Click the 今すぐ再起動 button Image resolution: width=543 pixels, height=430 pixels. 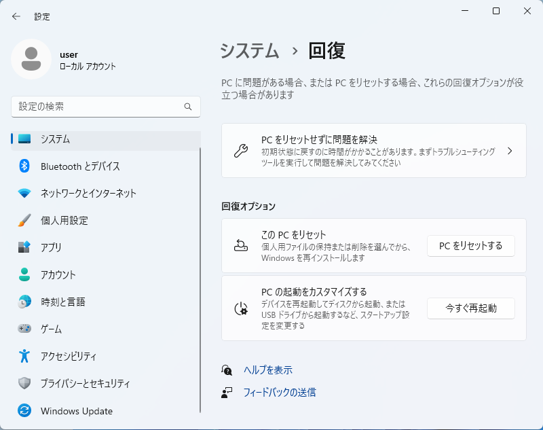coord(470,308)
